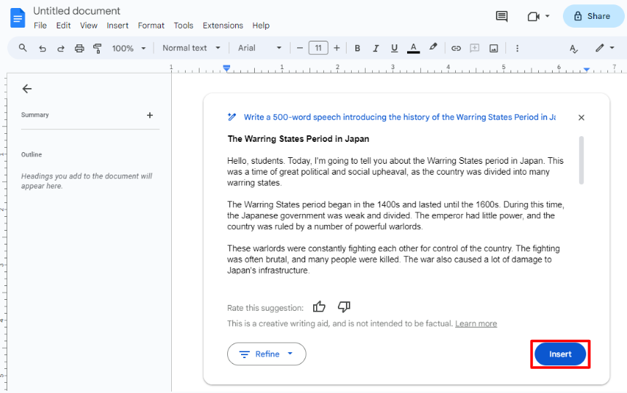
Task: Click the Summary label in sidebar
Action: pos(35,115)
